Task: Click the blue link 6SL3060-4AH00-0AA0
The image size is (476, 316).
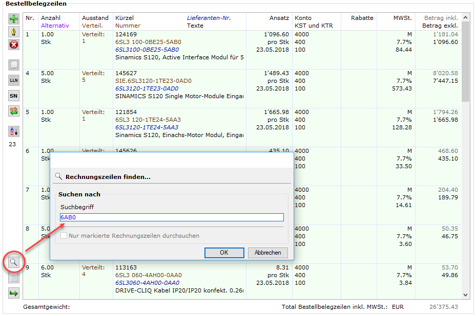Action: point(147,283)
